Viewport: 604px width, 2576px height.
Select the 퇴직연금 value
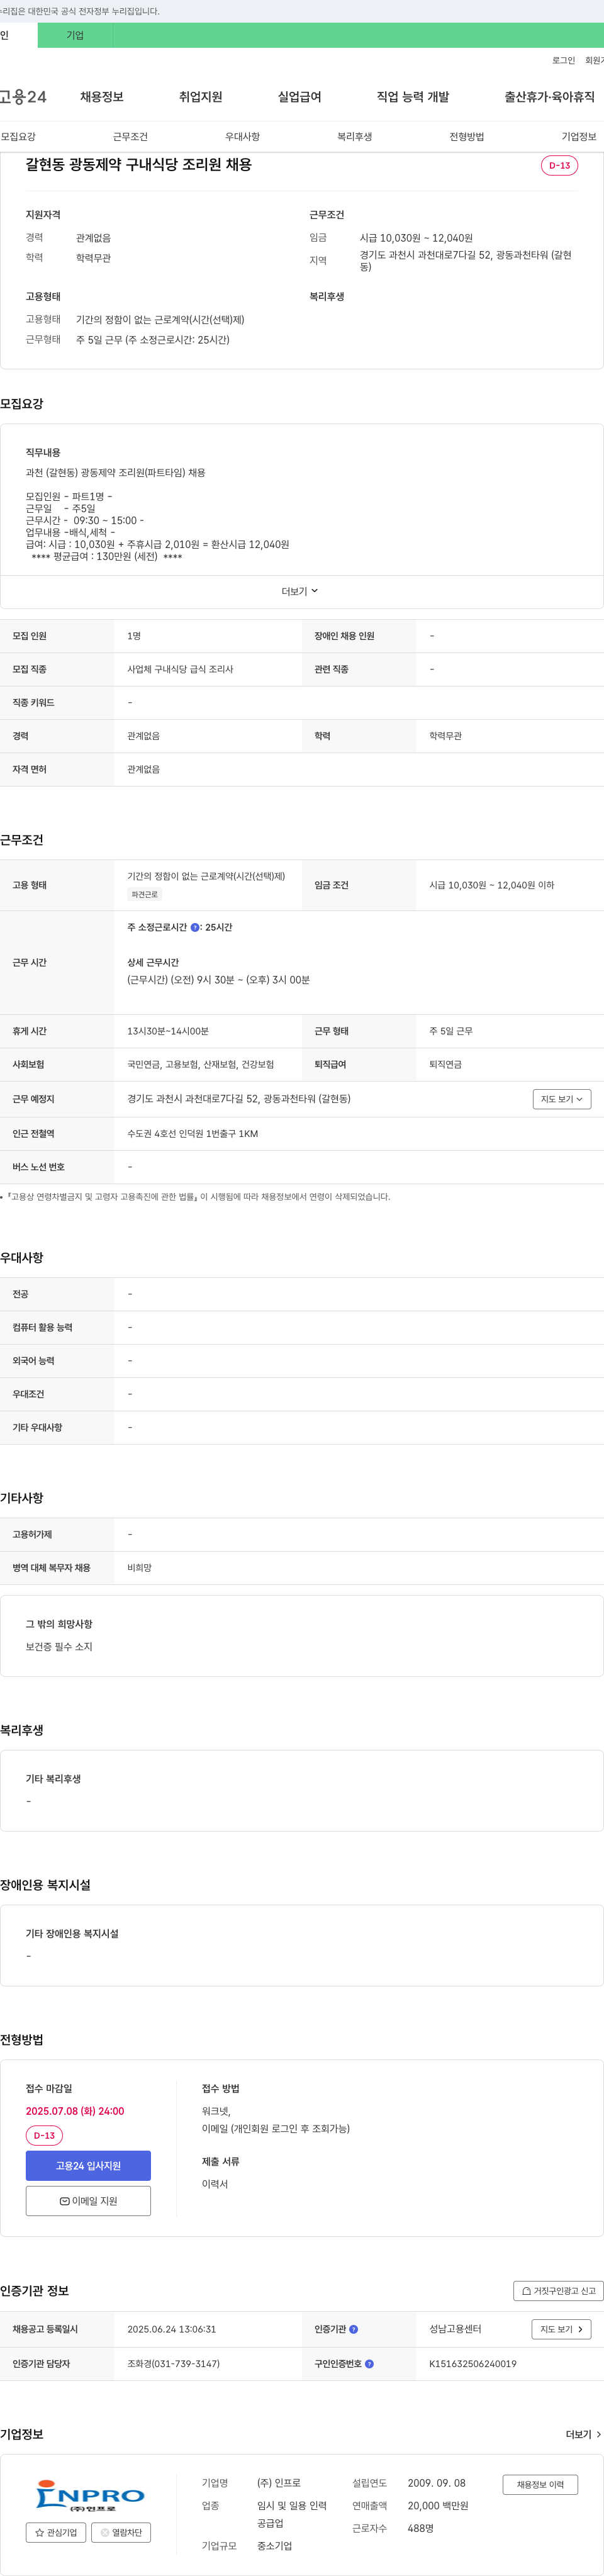[x=445, y=1065]
